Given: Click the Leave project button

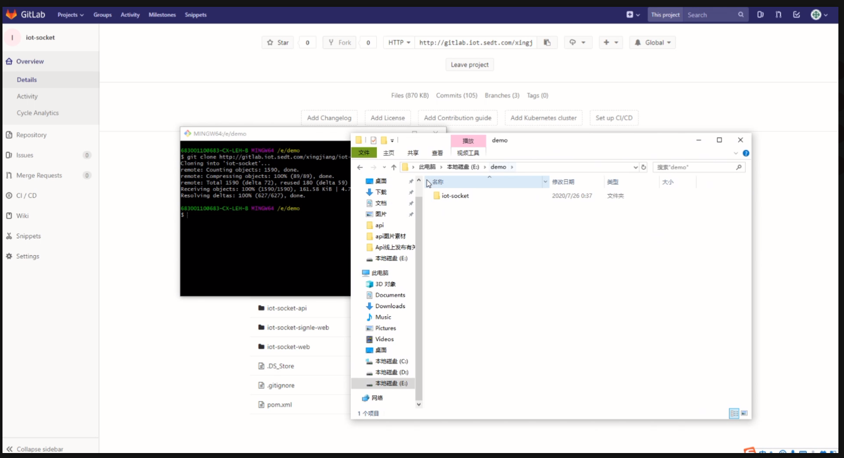Looking at the screenshot, I should (470, 64).
